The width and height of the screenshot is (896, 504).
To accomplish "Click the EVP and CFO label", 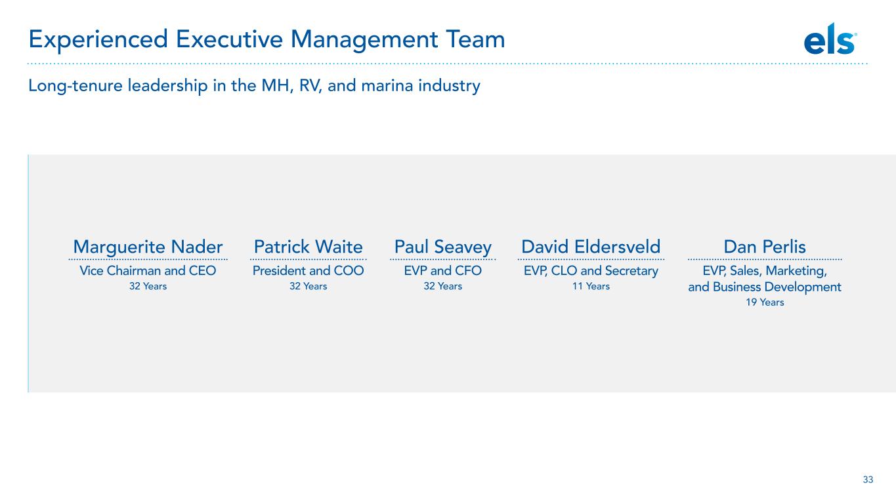I will 443,270.
